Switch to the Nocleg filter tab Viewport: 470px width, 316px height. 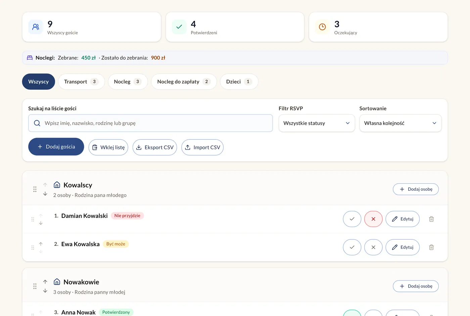128,82
